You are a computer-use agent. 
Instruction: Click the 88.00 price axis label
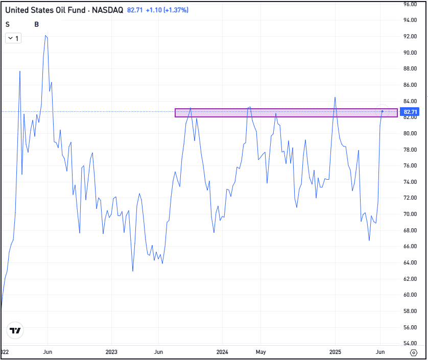tap(410, 69)
